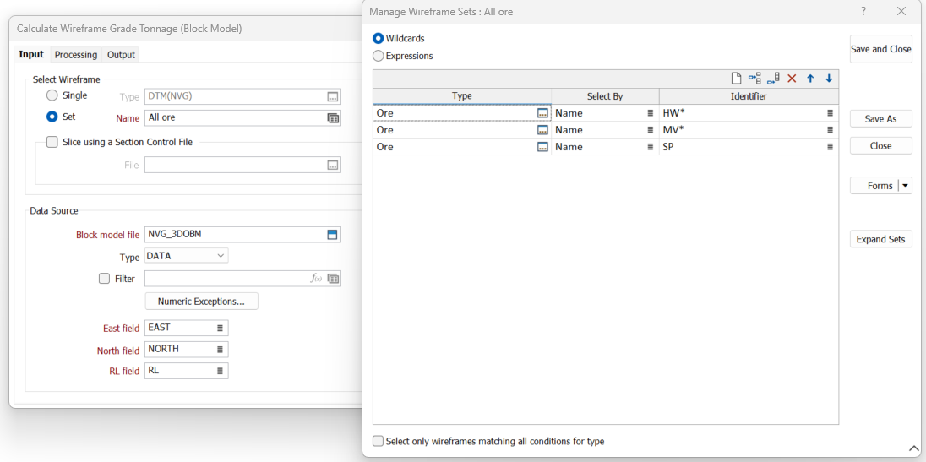Open the East field list picker

[x=220, y=328]
